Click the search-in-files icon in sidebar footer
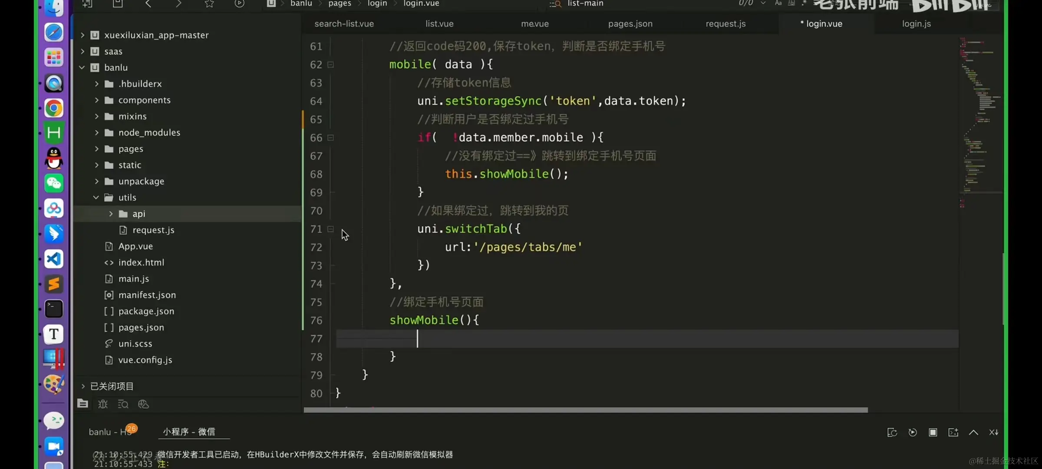1042x469 pixels. 123,404
